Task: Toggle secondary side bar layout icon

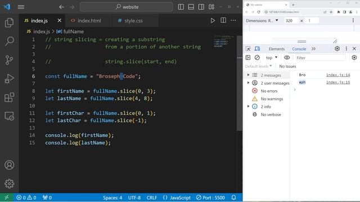Action: coord(201,7)
